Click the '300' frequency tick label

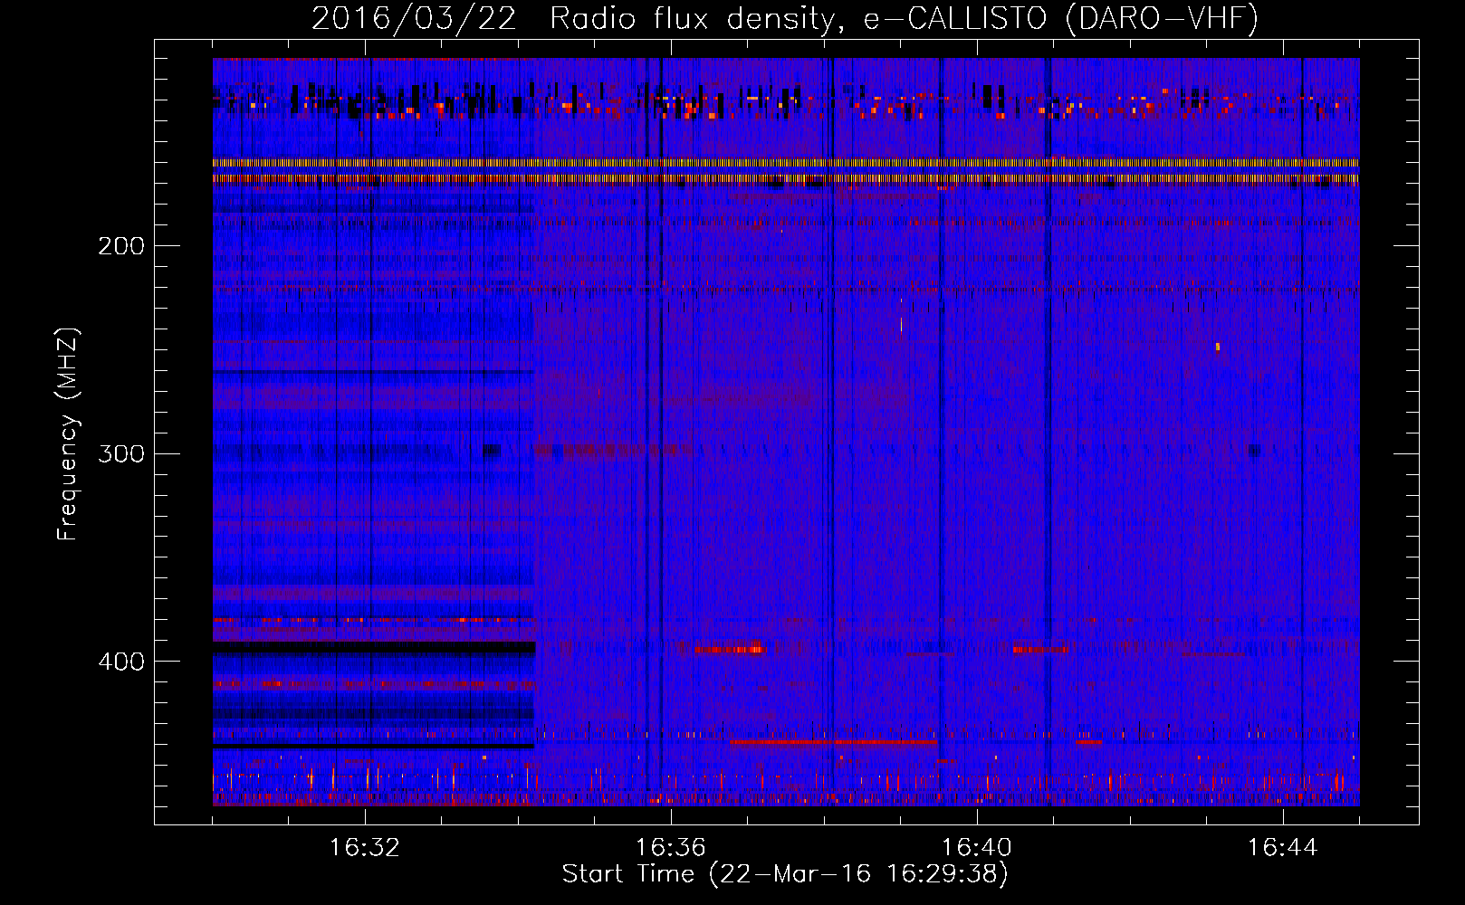click(x=121, y=453)
